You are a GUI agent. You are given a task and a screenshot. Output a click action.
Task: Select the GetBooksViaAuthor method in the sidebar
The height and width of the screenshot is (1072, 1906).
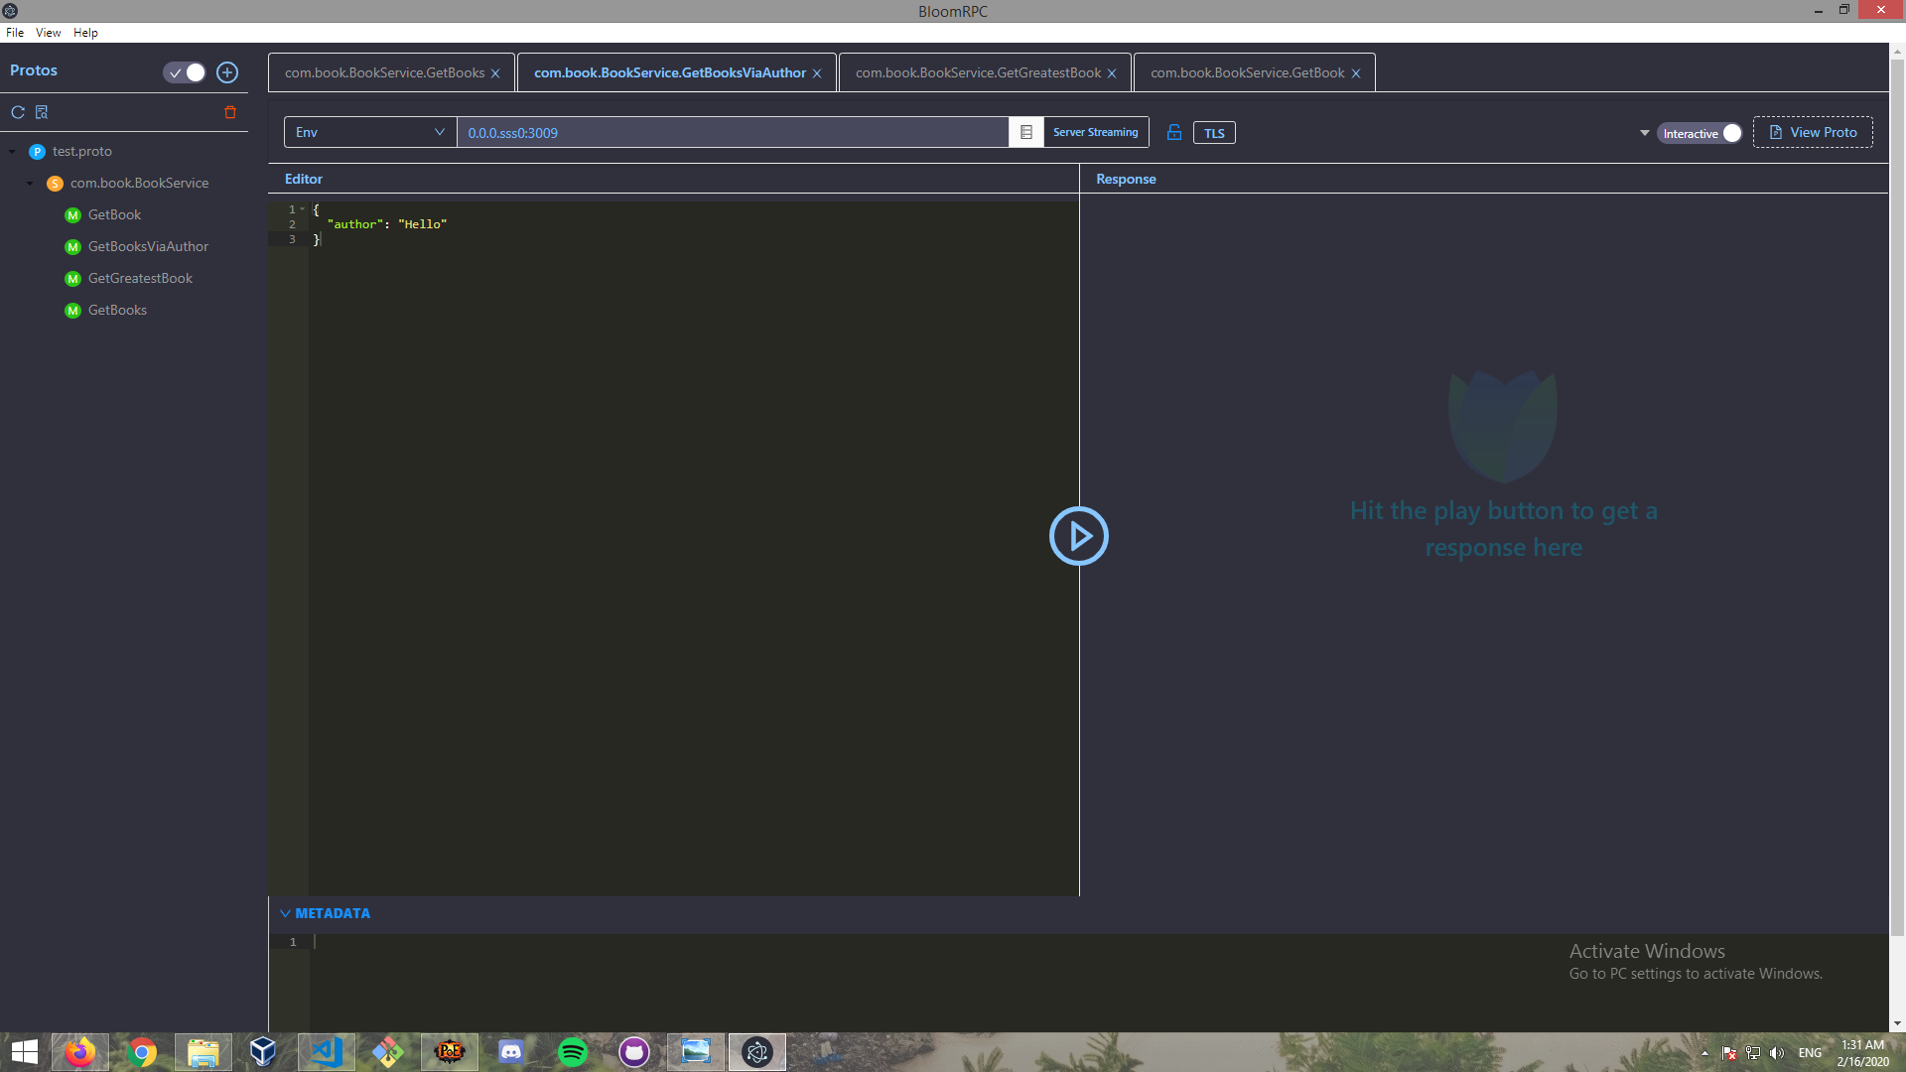[147, 246]
